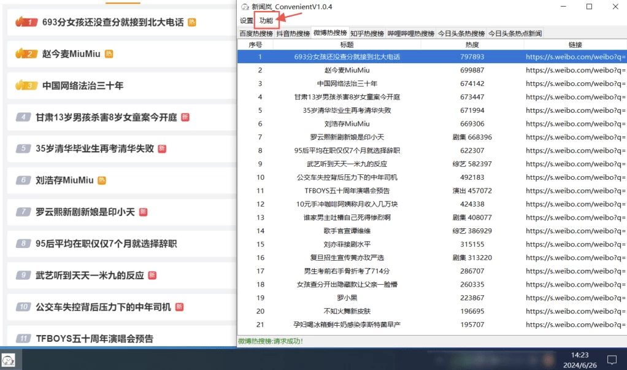Viewport: 627px width, 370px height.
Task: Click the 新 badge beside 罗云熙新剧新娘是印小天
Action: (143, 212)
